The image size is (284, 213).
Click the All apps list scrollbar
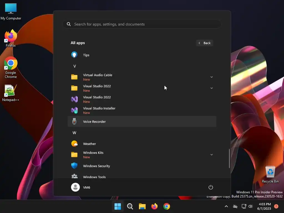tap(229, 158)
